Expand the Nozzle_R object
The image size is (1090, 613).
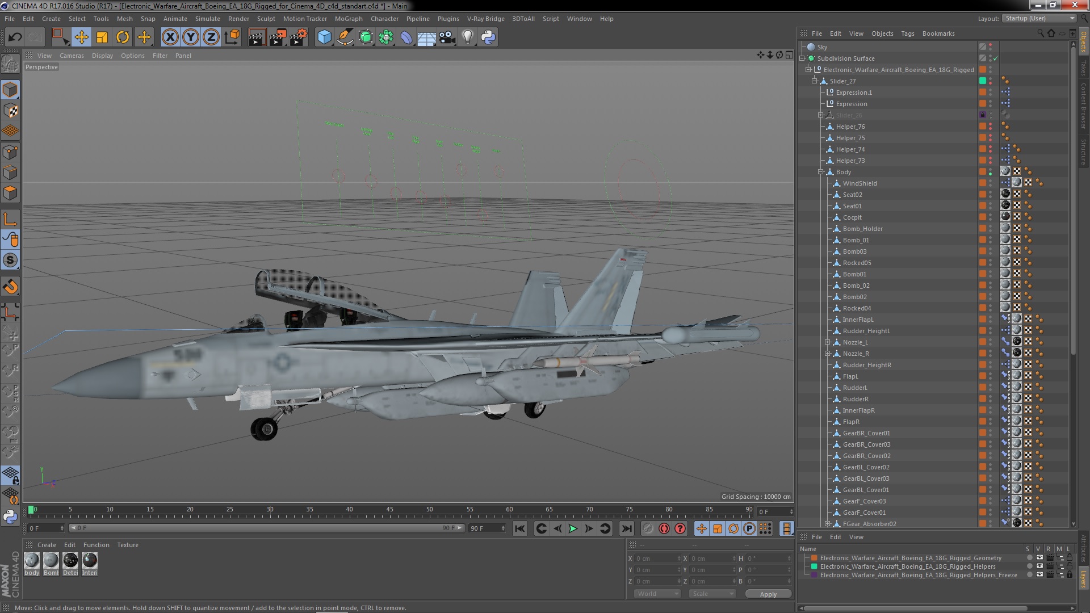(x=828, y=354)
